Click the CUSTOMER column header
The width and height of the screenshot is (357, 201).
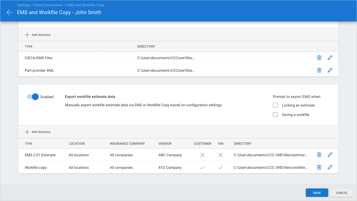[x=203, y=144]
